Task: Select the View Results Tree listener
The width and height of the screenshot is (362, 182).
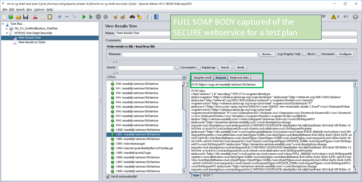Action: 29,38
